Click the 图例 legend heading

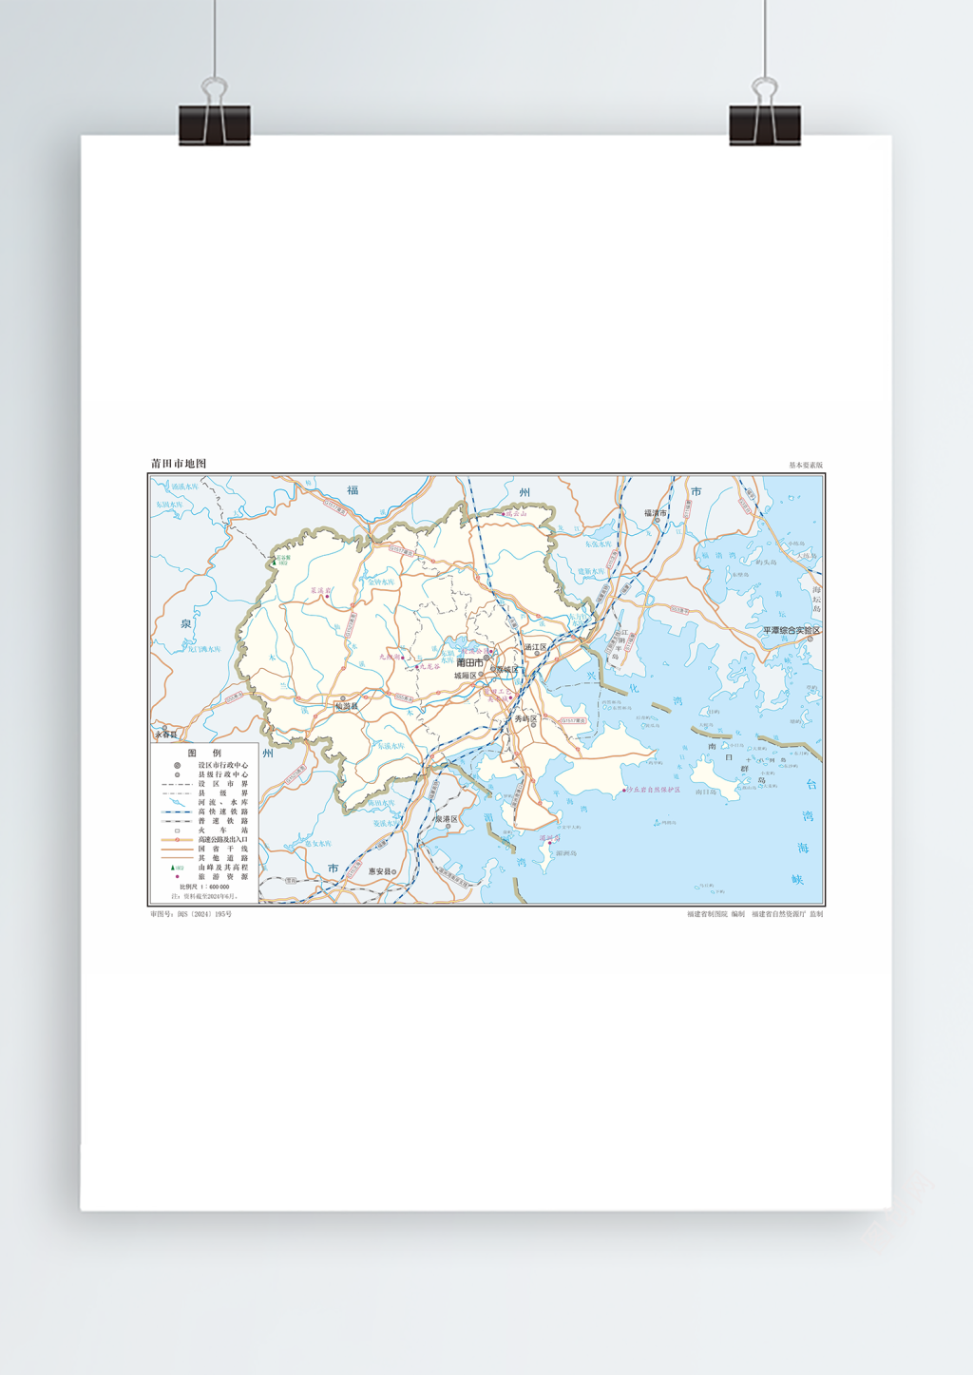click(204, 753)
